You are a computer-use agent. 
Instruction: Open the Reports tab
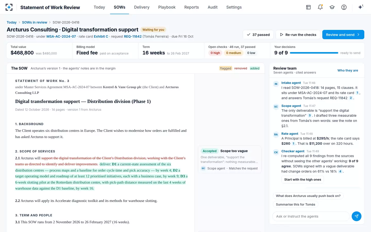point(192,7)
